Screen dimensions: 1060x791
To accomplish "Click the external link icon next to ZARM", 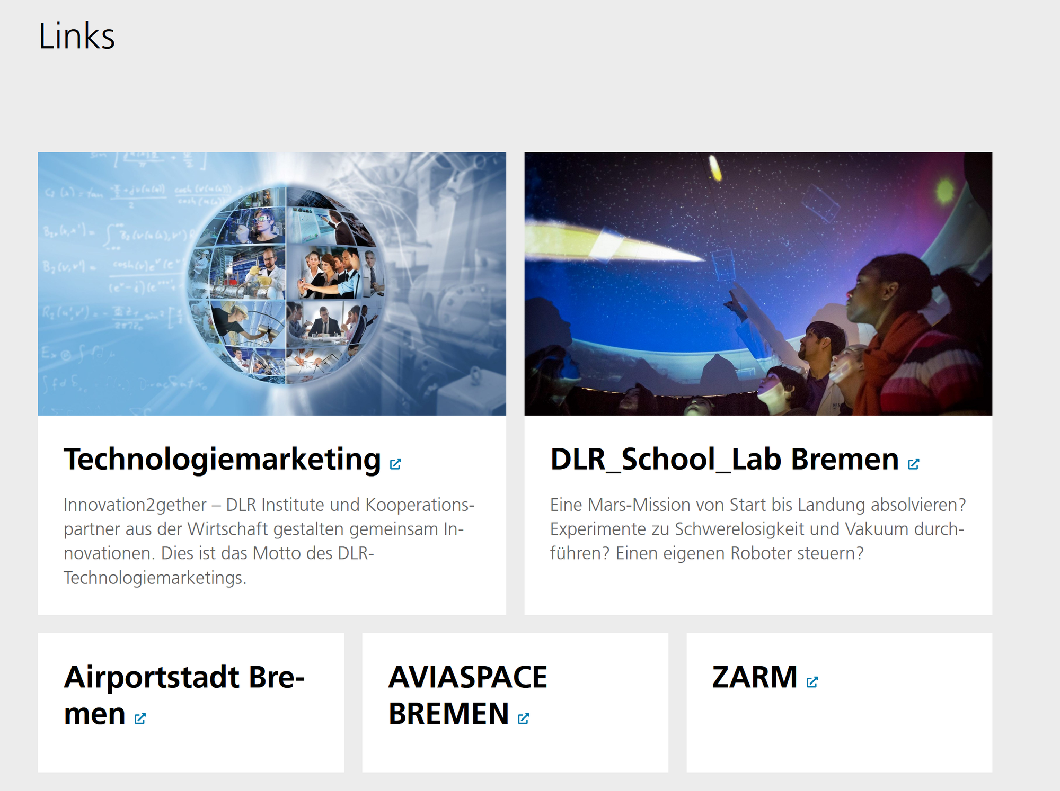I will point(812,682).
